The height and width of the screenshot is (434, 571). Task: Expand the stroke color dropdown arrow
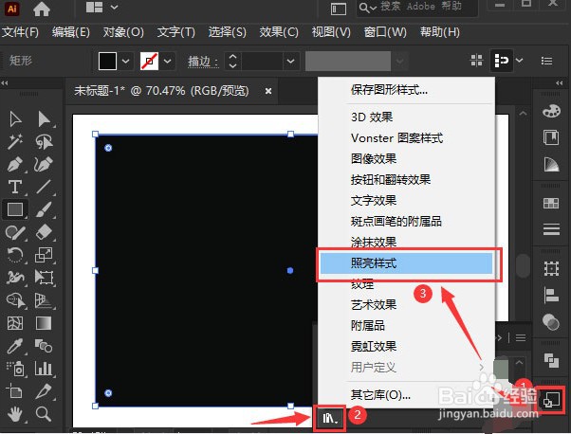click(168, 61)
